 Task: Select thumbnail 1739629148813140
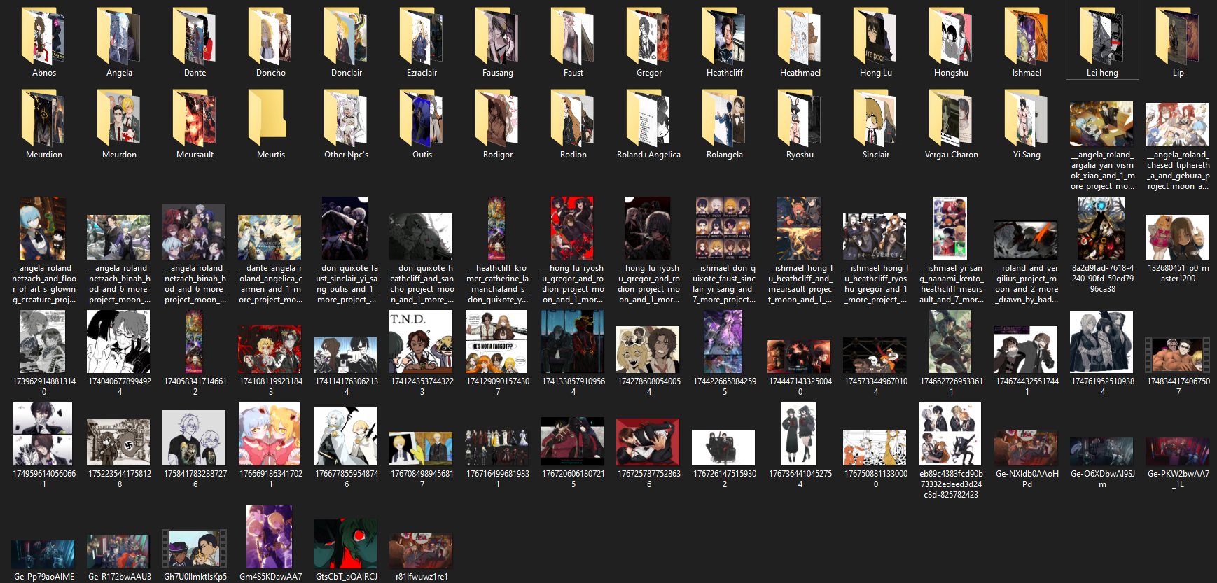pyautogui.click(x=43, y=342)
